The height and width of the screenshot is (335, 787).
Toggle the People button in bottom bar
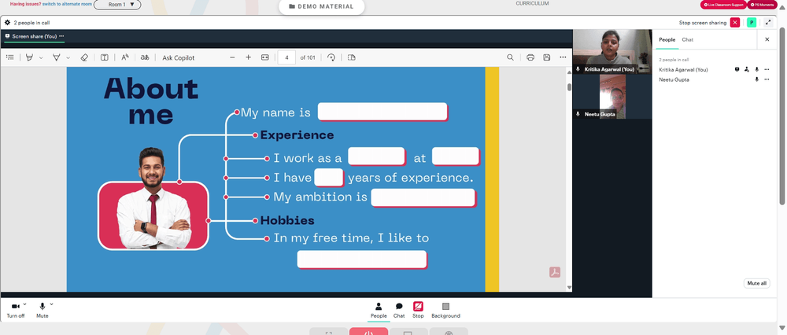coord(379,311)
